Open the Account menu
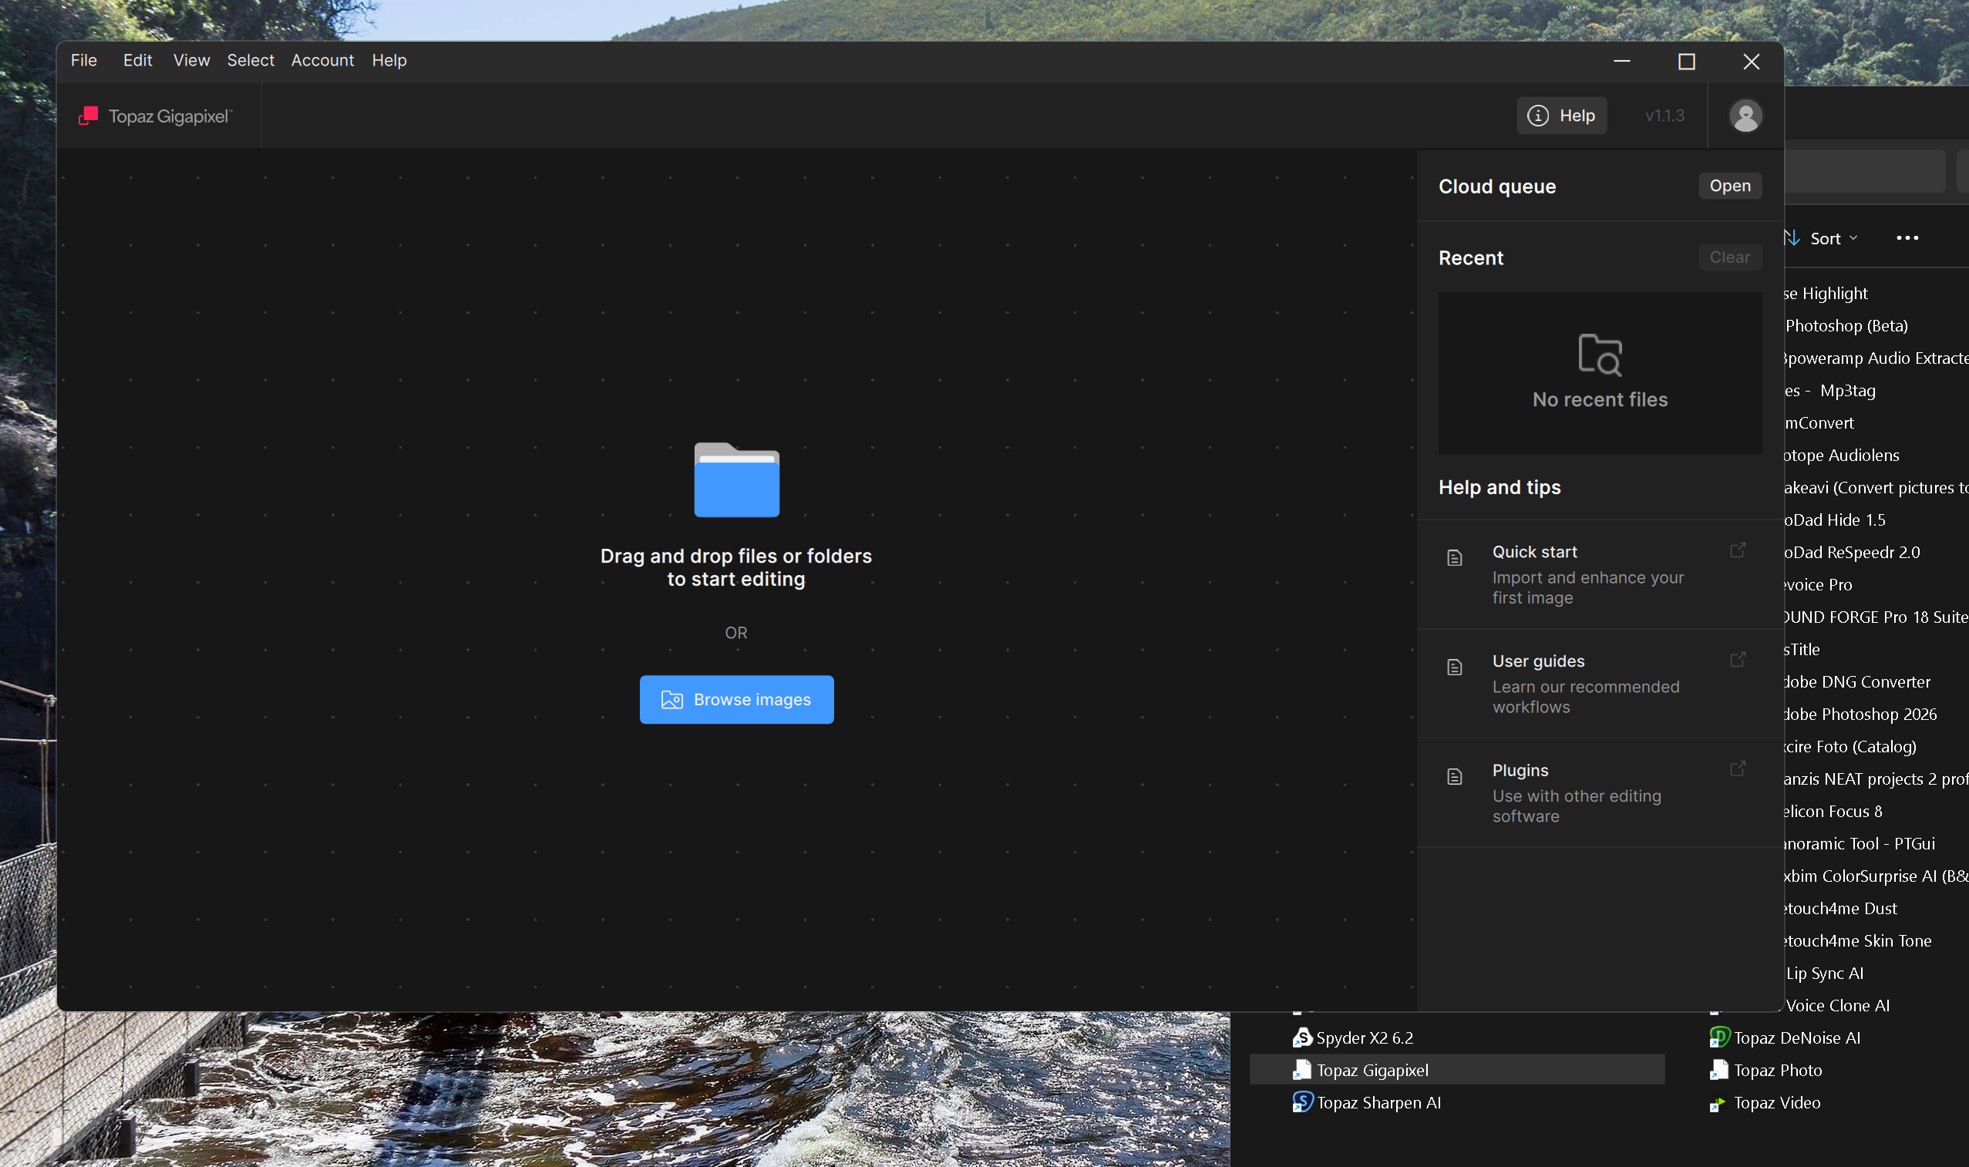This screenshot has width=1969, height=1167. tap(322, 61)
